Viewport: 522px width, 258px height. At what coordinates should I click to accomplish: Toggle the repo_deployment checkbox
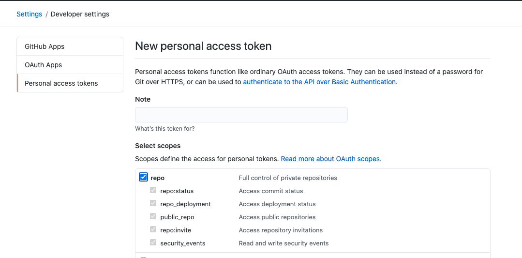coord(153,203)
